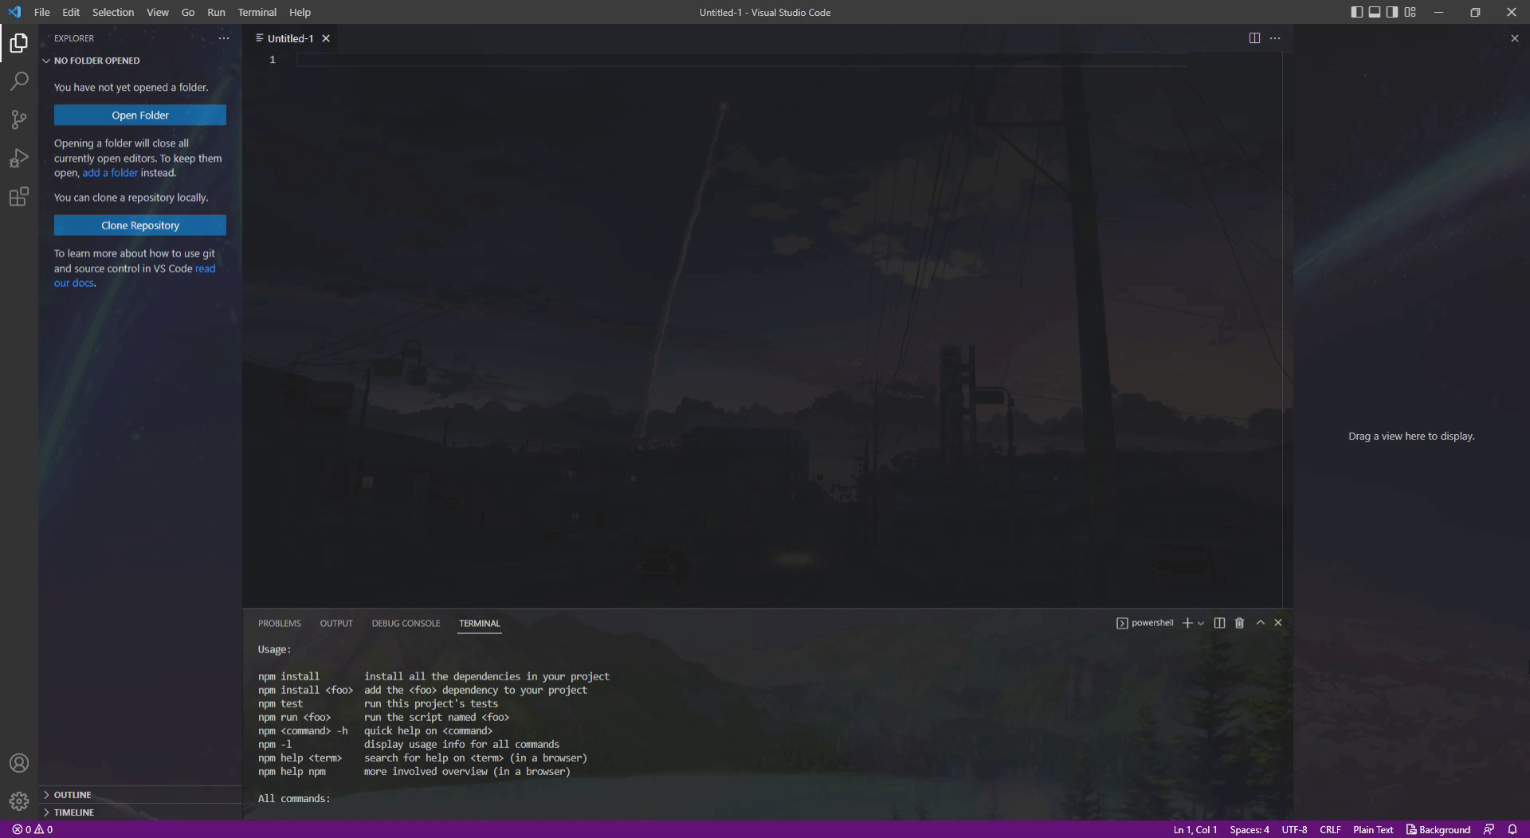
Task: Open the Search view in activity bar
Action: coord(19,81)
